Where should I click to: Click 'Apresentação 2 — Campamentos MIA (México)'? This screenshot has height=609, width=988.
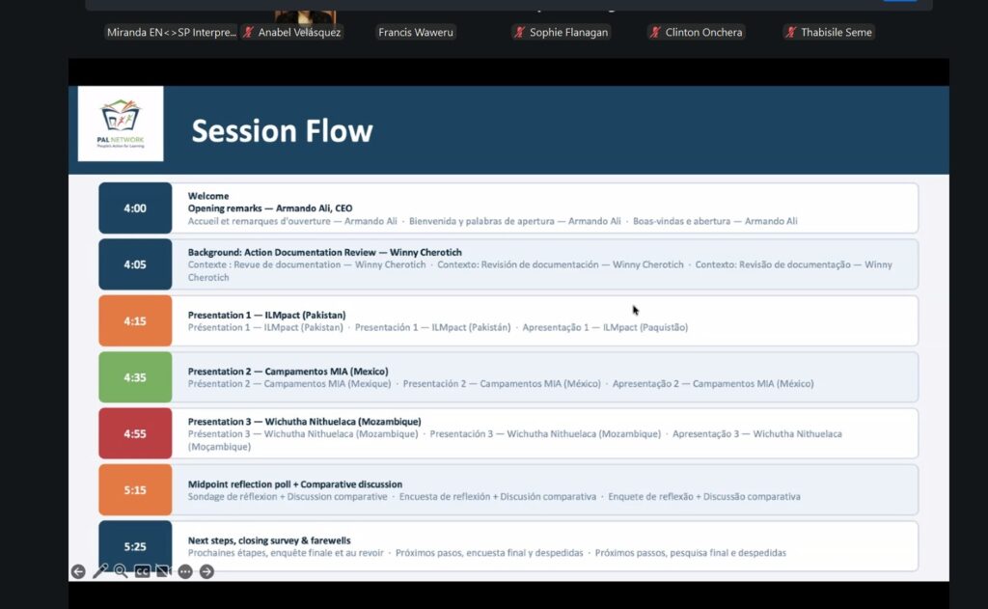click(713, 383)
